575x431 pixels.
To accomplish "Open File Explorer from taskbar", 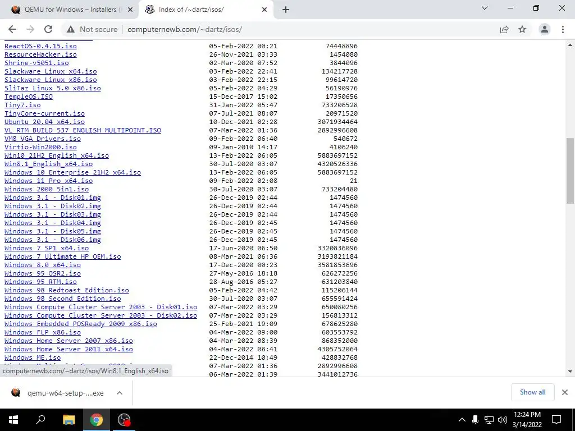I will tap(69, 420).
